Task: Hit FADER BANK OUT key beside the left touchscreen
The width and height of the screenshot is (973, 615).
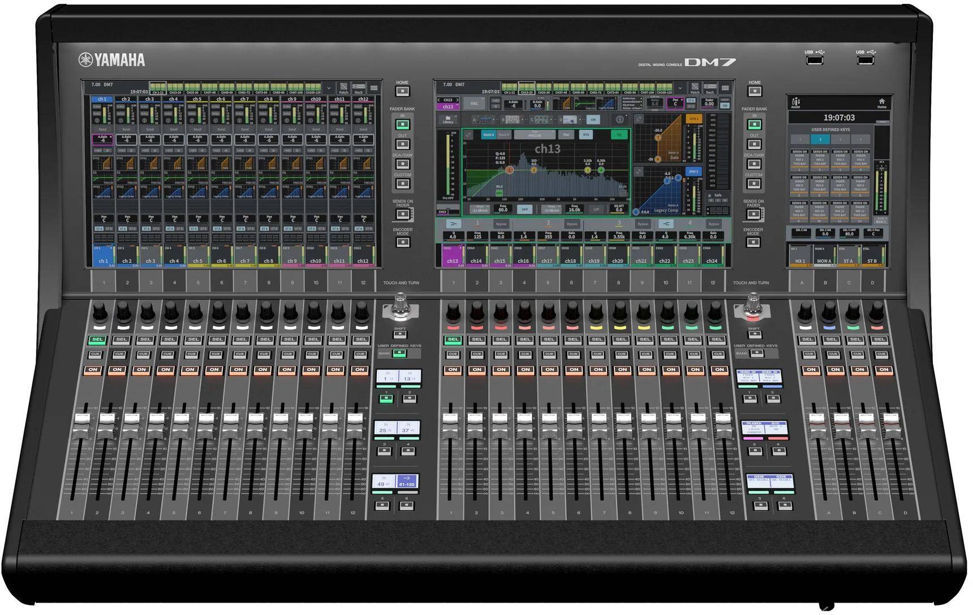Action: click(x=402, y=144)
